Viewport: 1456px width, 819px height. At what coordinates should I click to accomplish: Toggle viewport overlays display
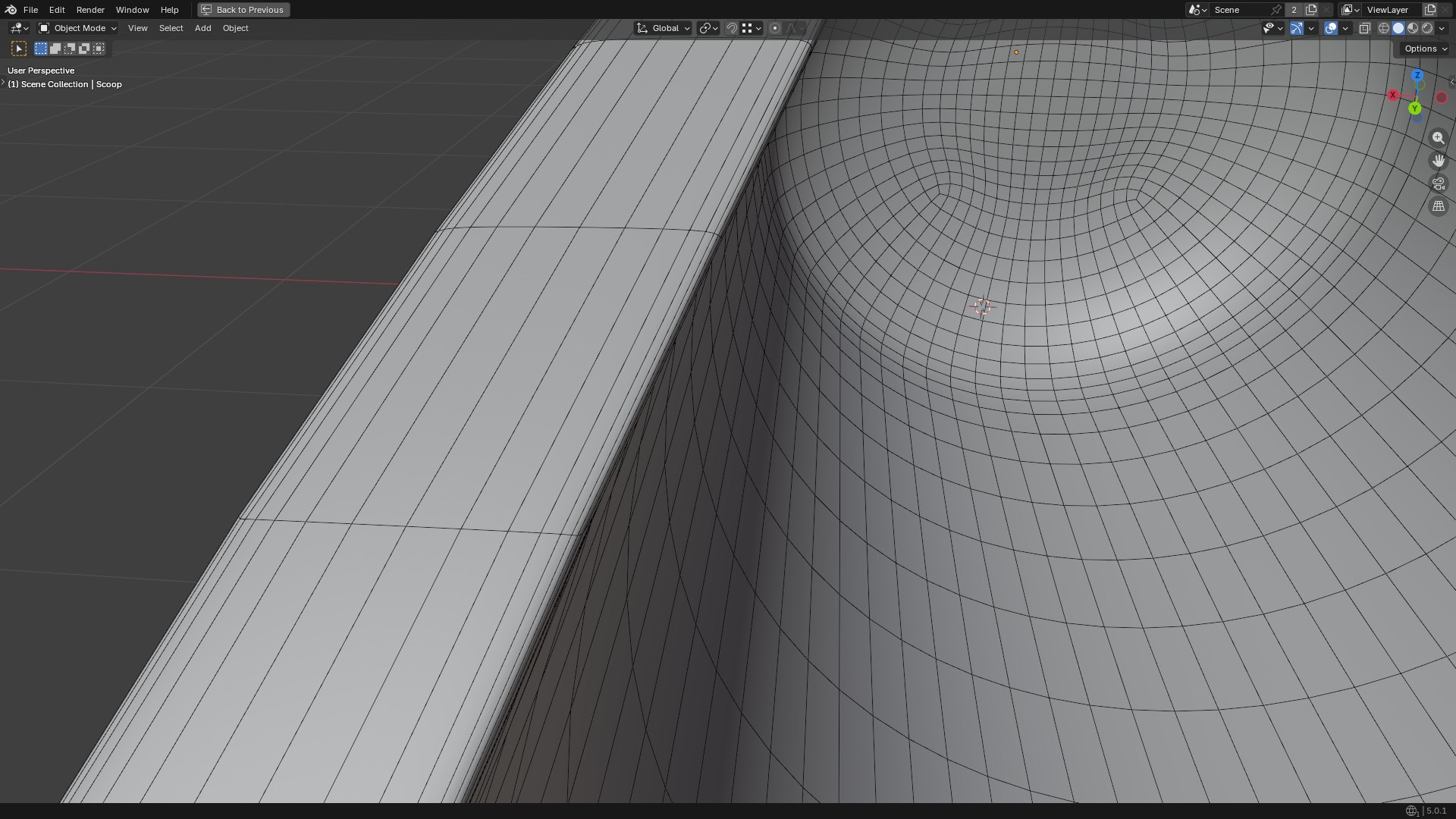1331,28
